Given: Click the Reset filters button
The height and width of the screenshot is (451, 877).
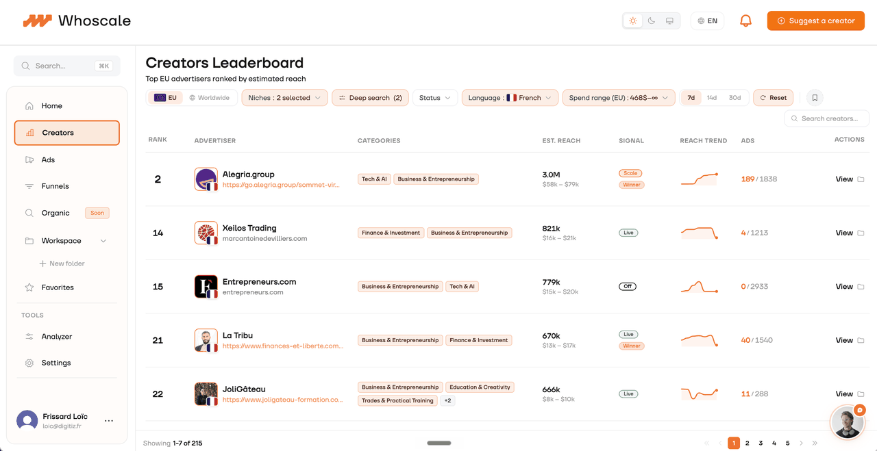Looking at the screenshot, I should (773, 98).
